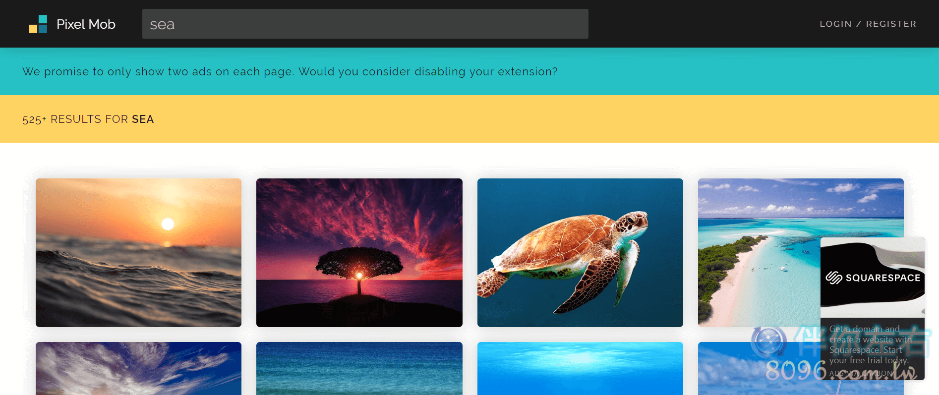
Task: Open the sunset over waves photo
Action: (x=138, y=252)
